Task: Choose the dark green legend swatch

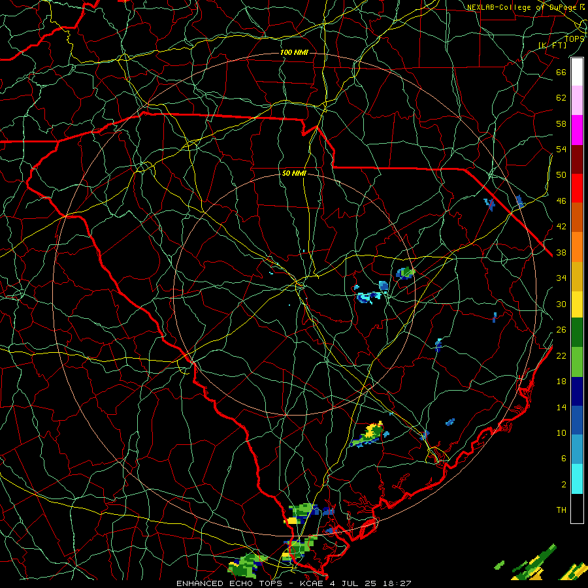Action: click(x=577, y=333)
